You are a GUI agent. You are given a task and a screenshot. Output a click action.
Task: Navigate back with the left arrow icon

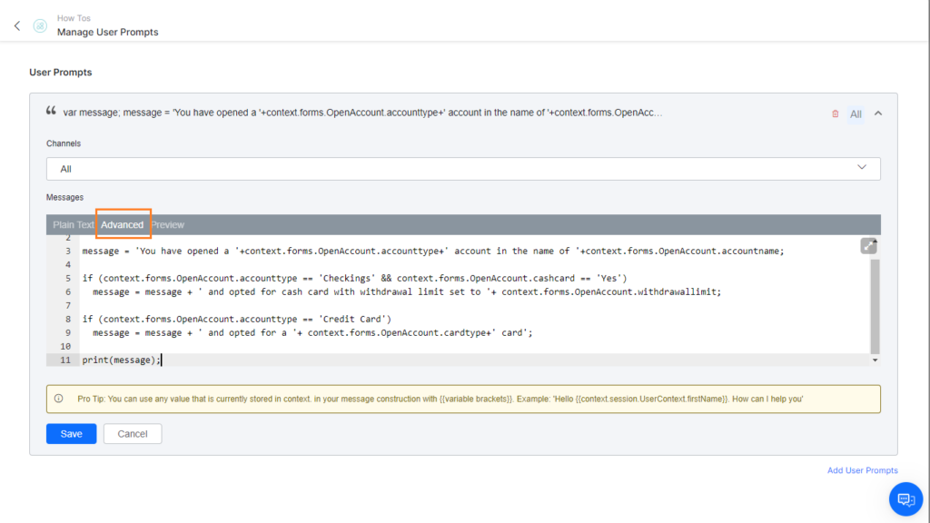coord(16,25)
